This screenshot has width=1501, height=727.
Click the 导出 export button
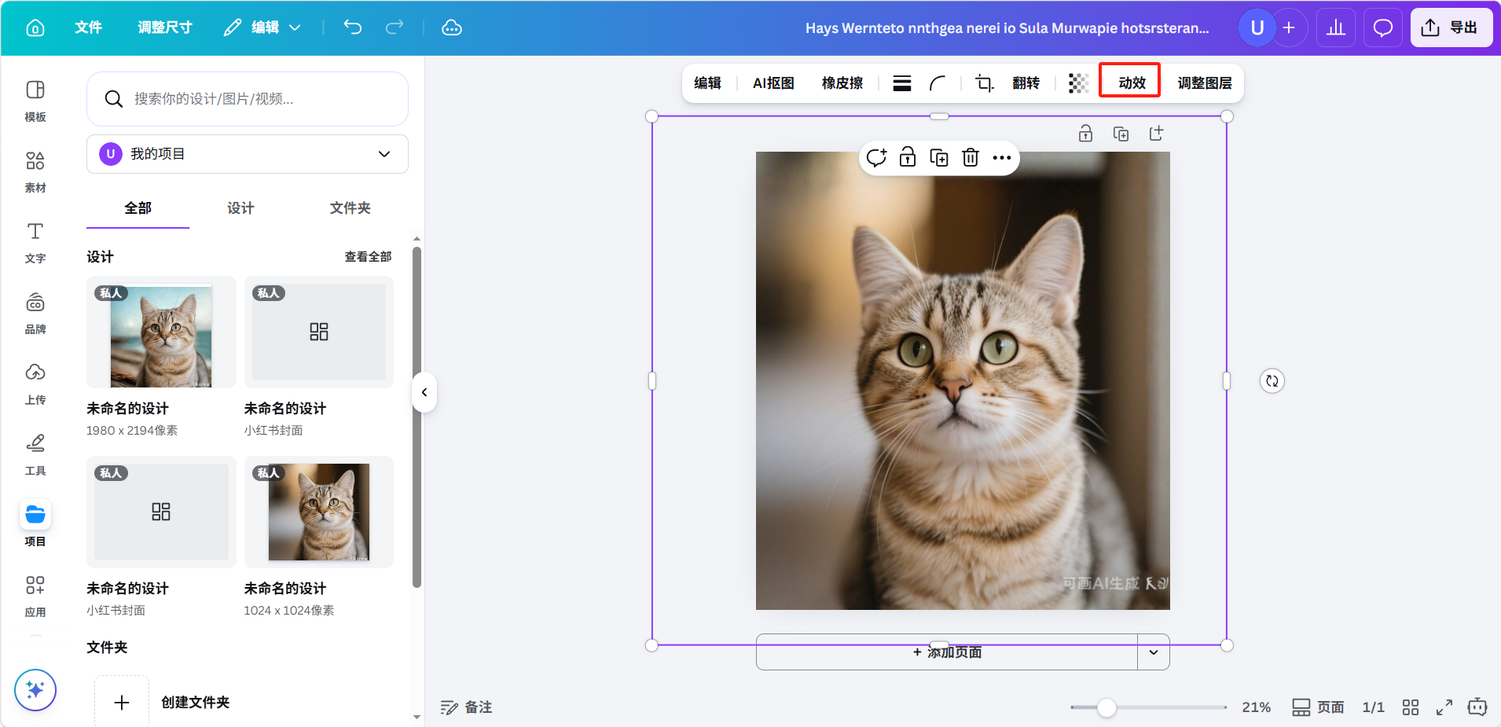pyautogui.click(x=1451, y=28)
